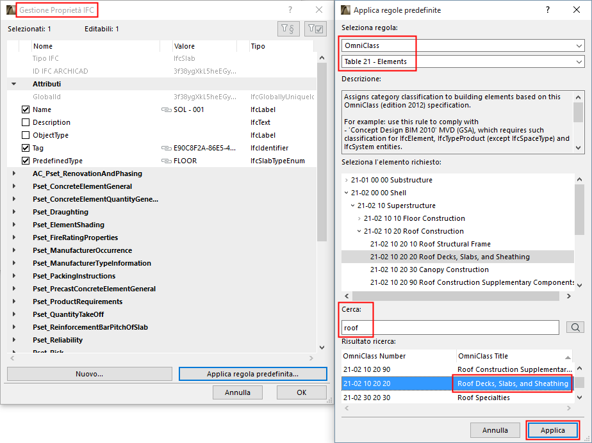Click the filter checked properties icon
The image size is (592, 443).
pyautogui.click(x=315, y=29)
